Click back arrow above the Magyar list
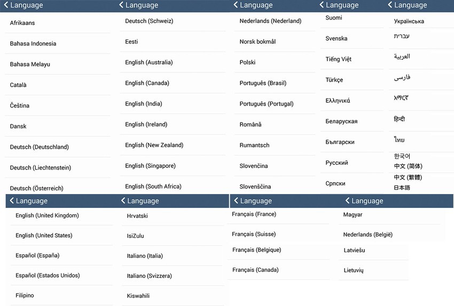Viewport: 454px width, 306px height. pos(347,201)
